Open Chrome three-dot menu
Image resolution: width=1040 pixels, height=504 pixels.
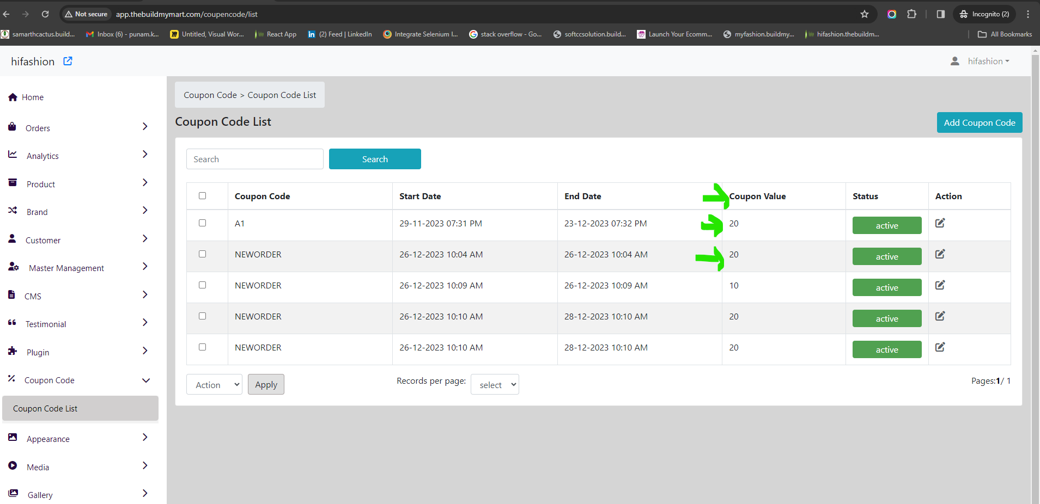[x=1027, y=14]
